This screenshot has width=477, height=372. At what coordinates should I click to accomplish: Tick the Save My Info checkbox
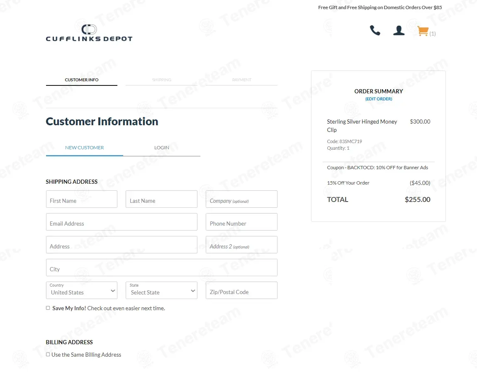pos(48,308)
